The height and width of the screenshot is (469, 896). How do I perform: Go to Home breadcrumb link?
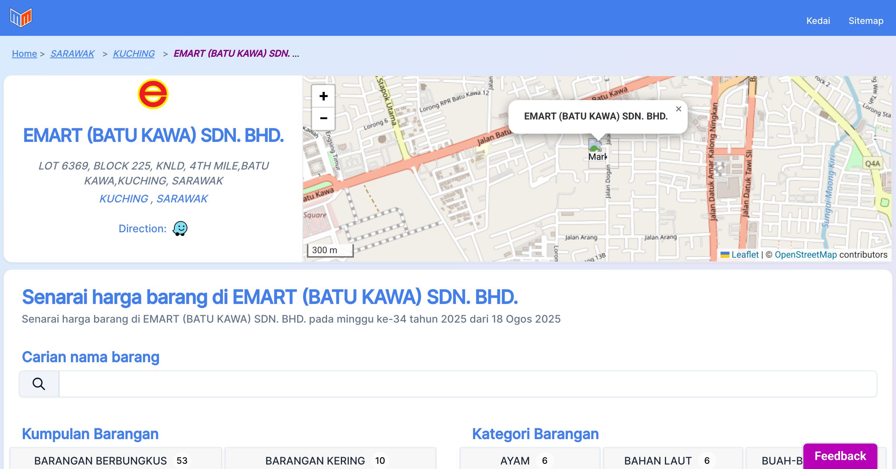pos(24,54)
